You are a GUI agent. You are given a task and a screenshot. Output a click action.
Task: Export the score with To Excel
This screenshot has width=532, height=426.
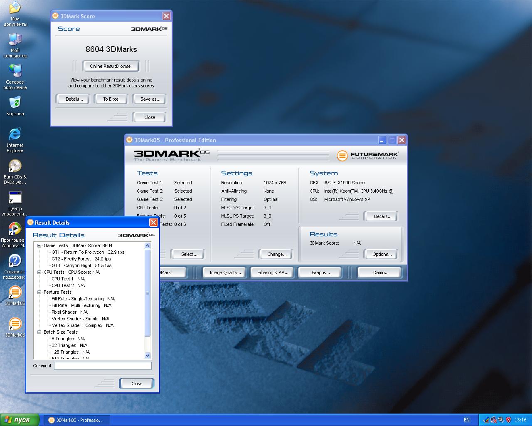click(111, 99)
